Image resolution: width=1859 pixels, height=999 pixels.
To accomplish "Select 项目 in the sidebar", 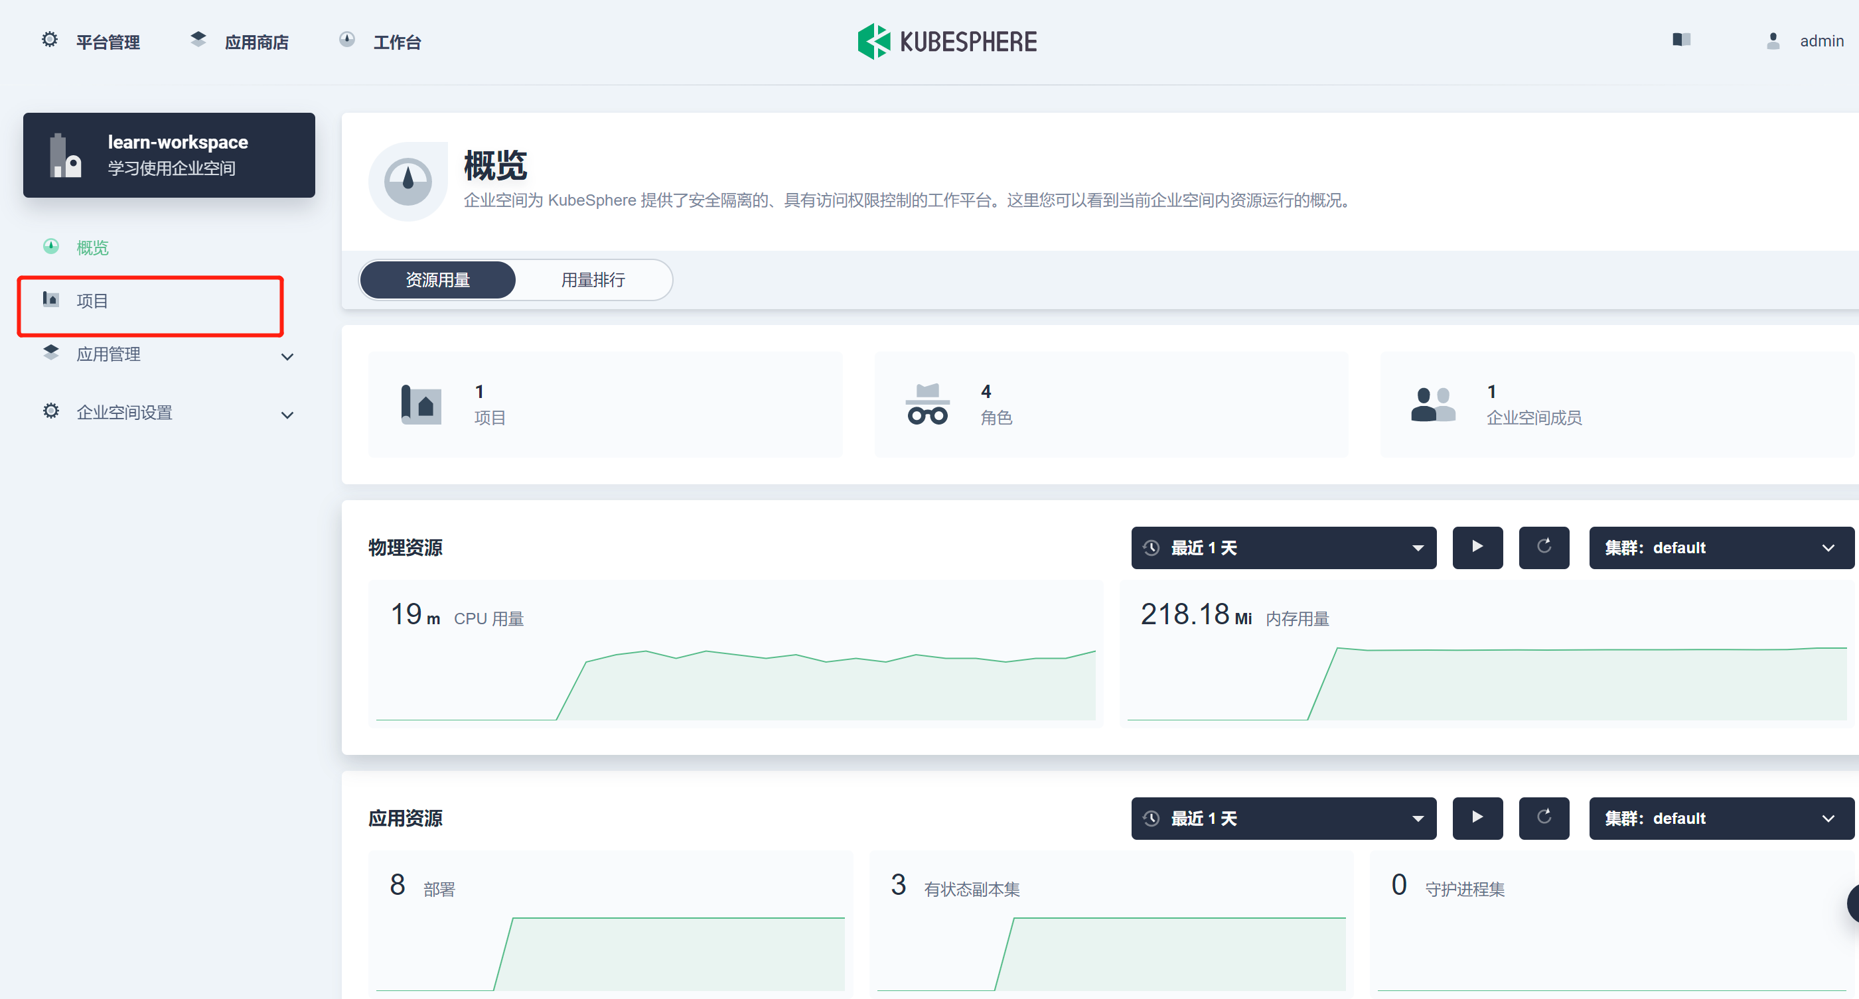I will coord(92,300).
